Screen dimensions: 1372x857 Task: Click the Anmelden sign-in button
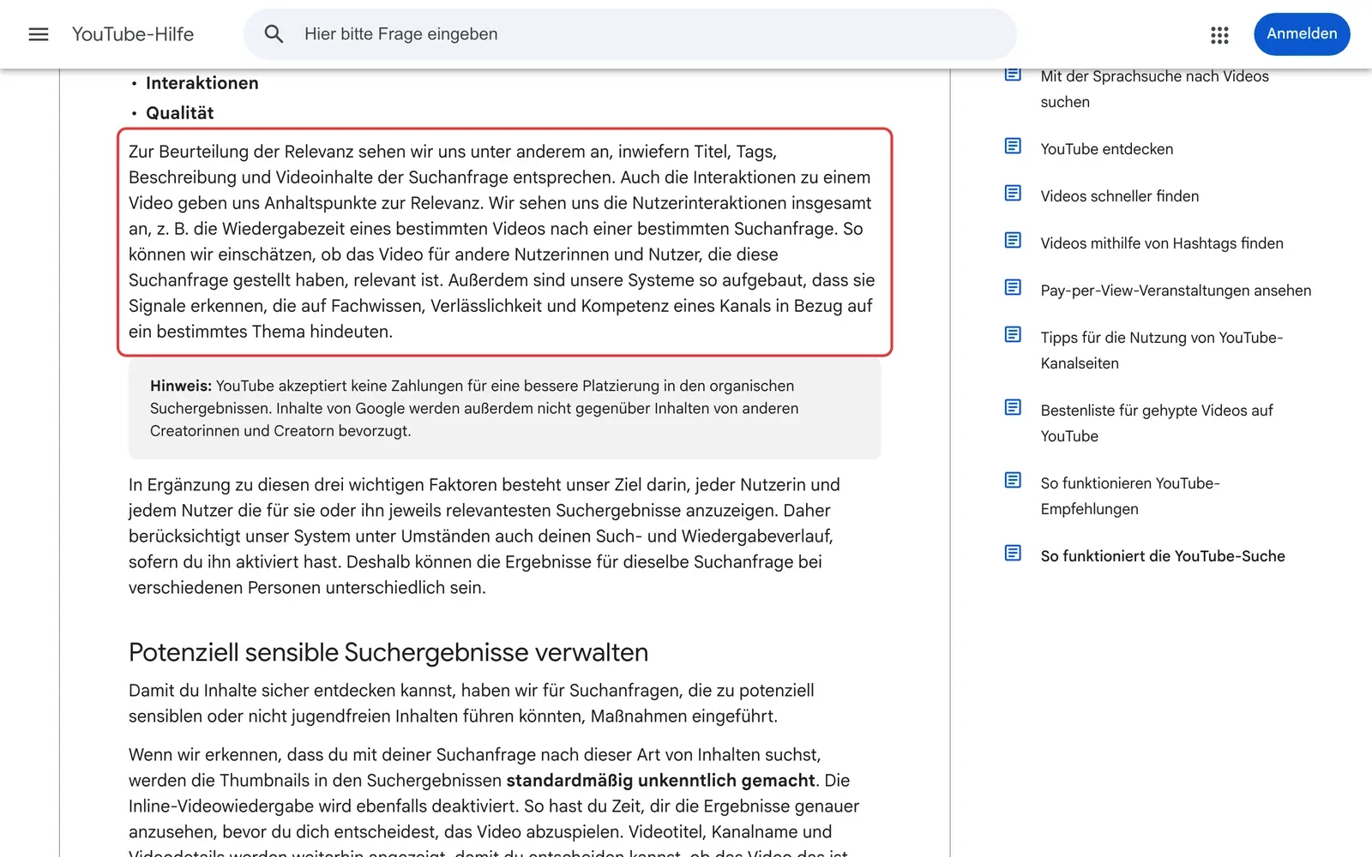tap(1302, 34)
